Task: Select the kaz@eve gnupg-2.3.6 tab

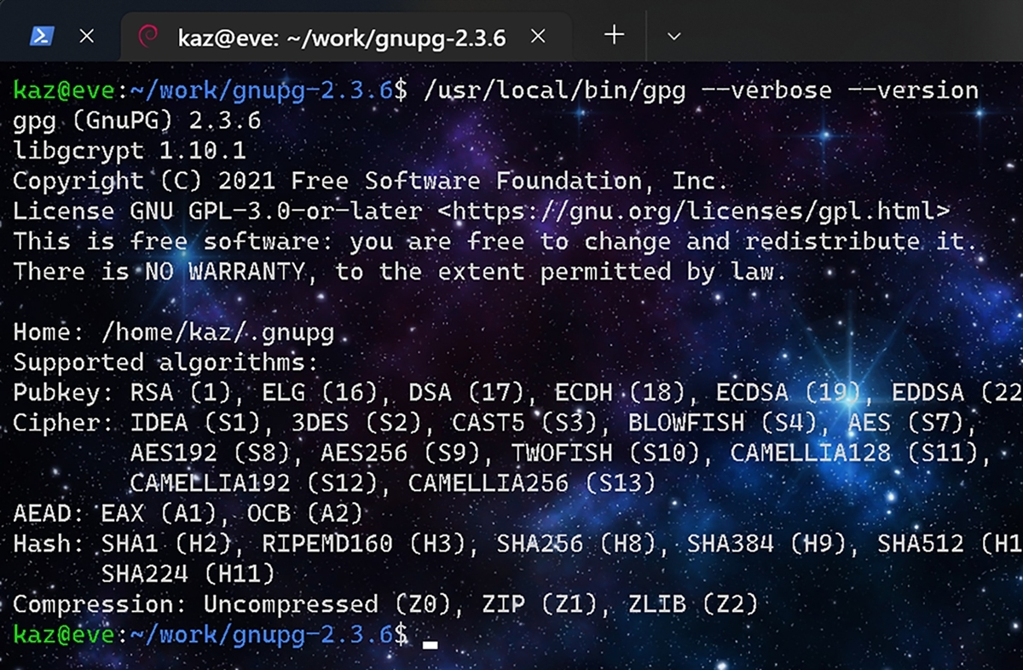Action: click(x=345, y=37)
